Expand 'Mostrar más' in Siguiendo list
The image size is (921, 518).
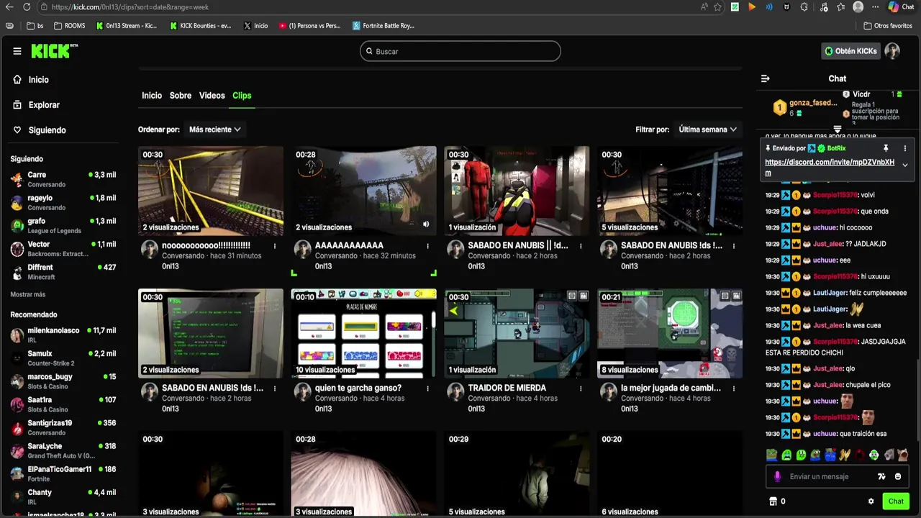click(x=28, y=294)
